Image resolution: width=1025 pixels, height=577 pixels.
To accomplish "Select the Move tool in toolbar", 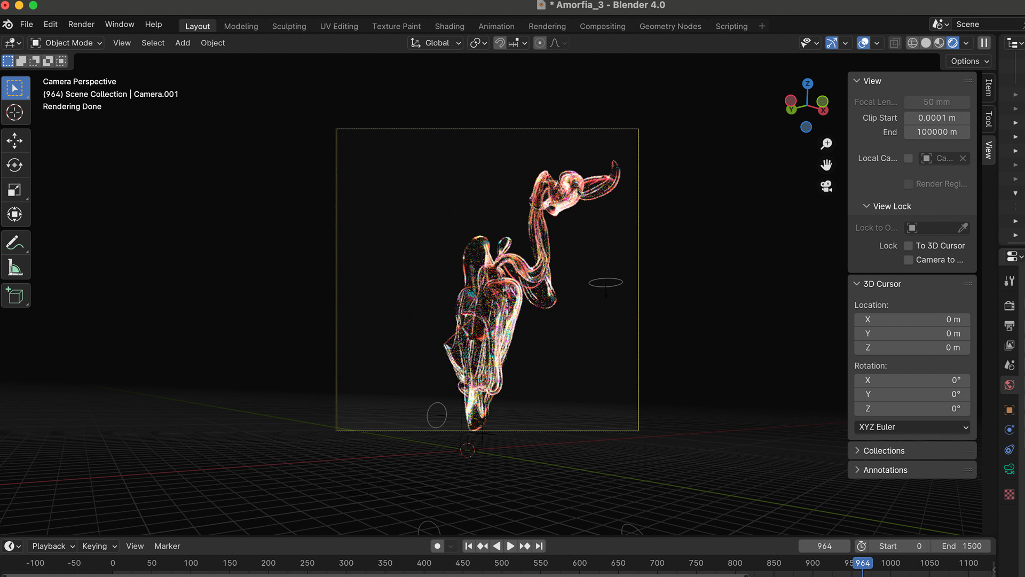I will coord(14,141).
